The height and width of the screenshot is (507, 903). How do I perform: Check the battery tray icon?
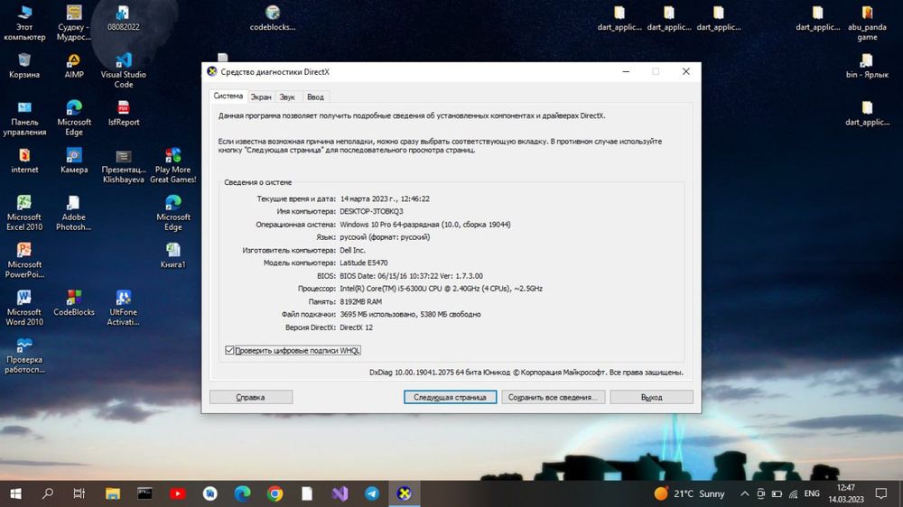click(777, 493)
